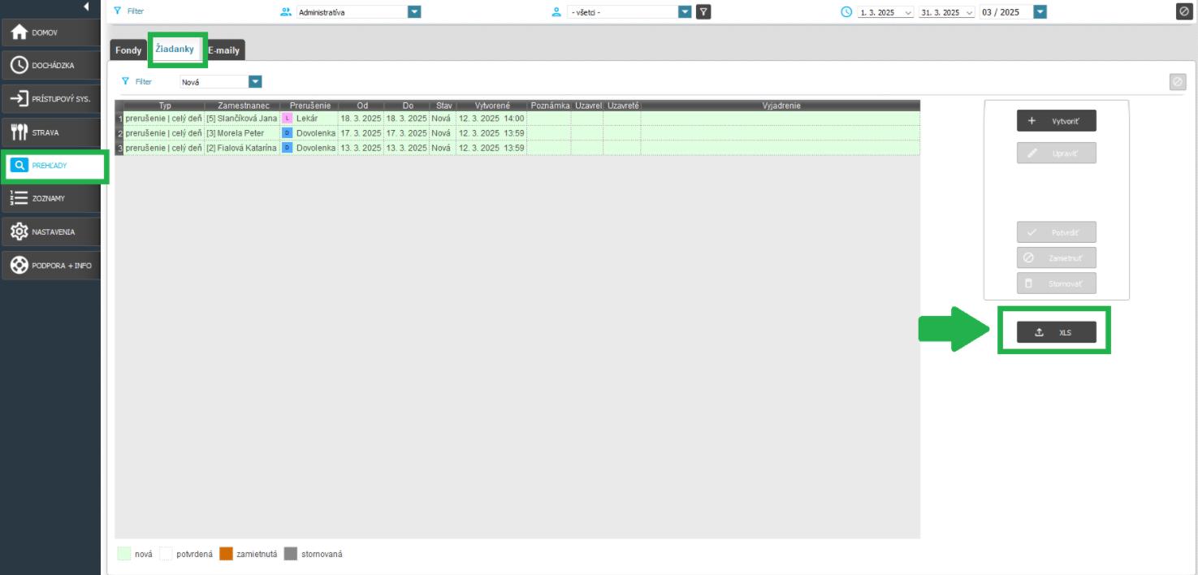Collapse the left sidebar arrow
1198x575 pixels.
click(87, 6)
